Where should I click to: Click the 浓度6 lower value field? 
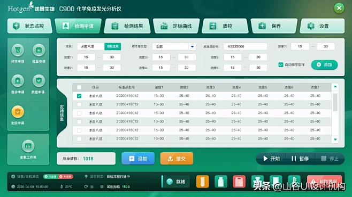pyautogui.click(x=232, y=68)
